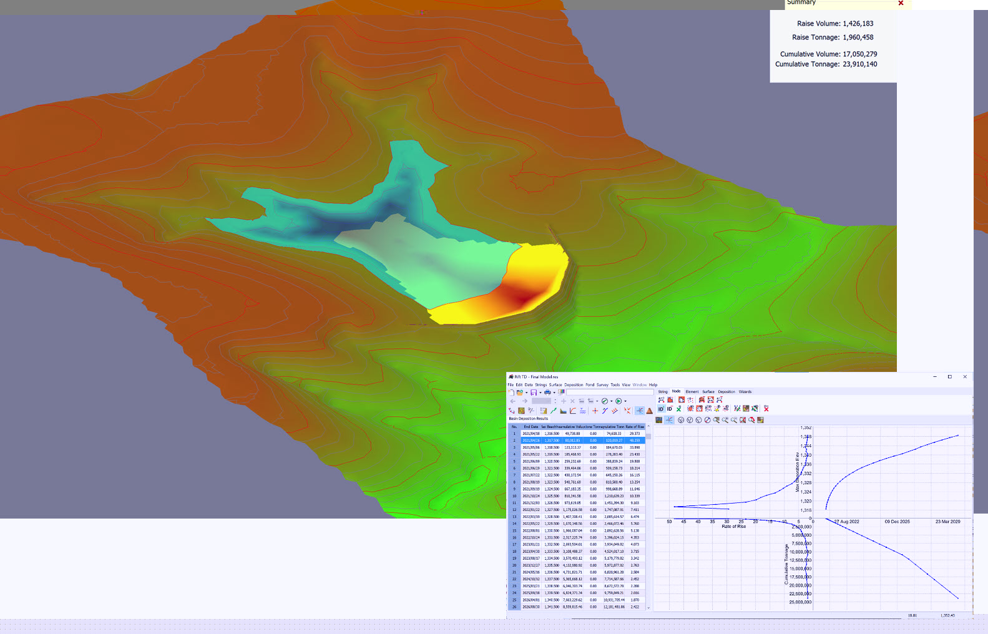This screenshot has width=988, height=634.
Task: Click the green play run icon
Action: click(x=618, y=401)
